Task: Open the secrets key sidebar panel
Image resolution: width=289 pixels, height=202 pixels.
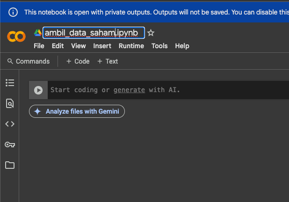Action: point(10,144)
